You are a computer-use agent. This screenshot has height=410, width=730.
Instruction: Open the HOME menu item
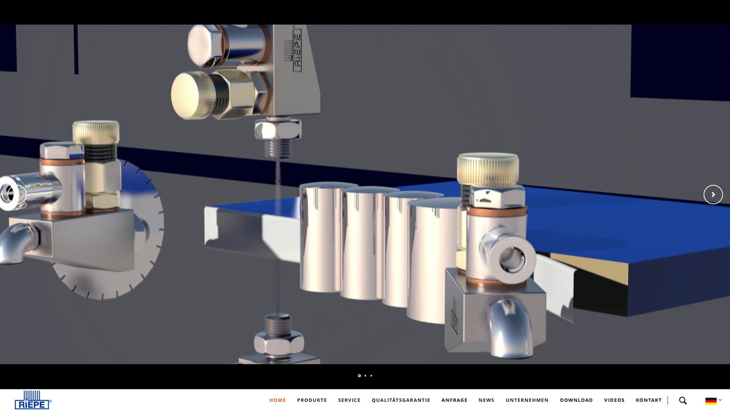[x=278, y=400]
